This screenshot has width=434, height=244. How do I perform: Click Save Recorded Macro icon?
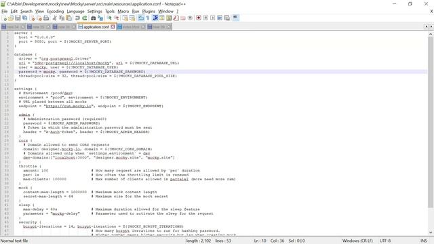pos(227,18)
